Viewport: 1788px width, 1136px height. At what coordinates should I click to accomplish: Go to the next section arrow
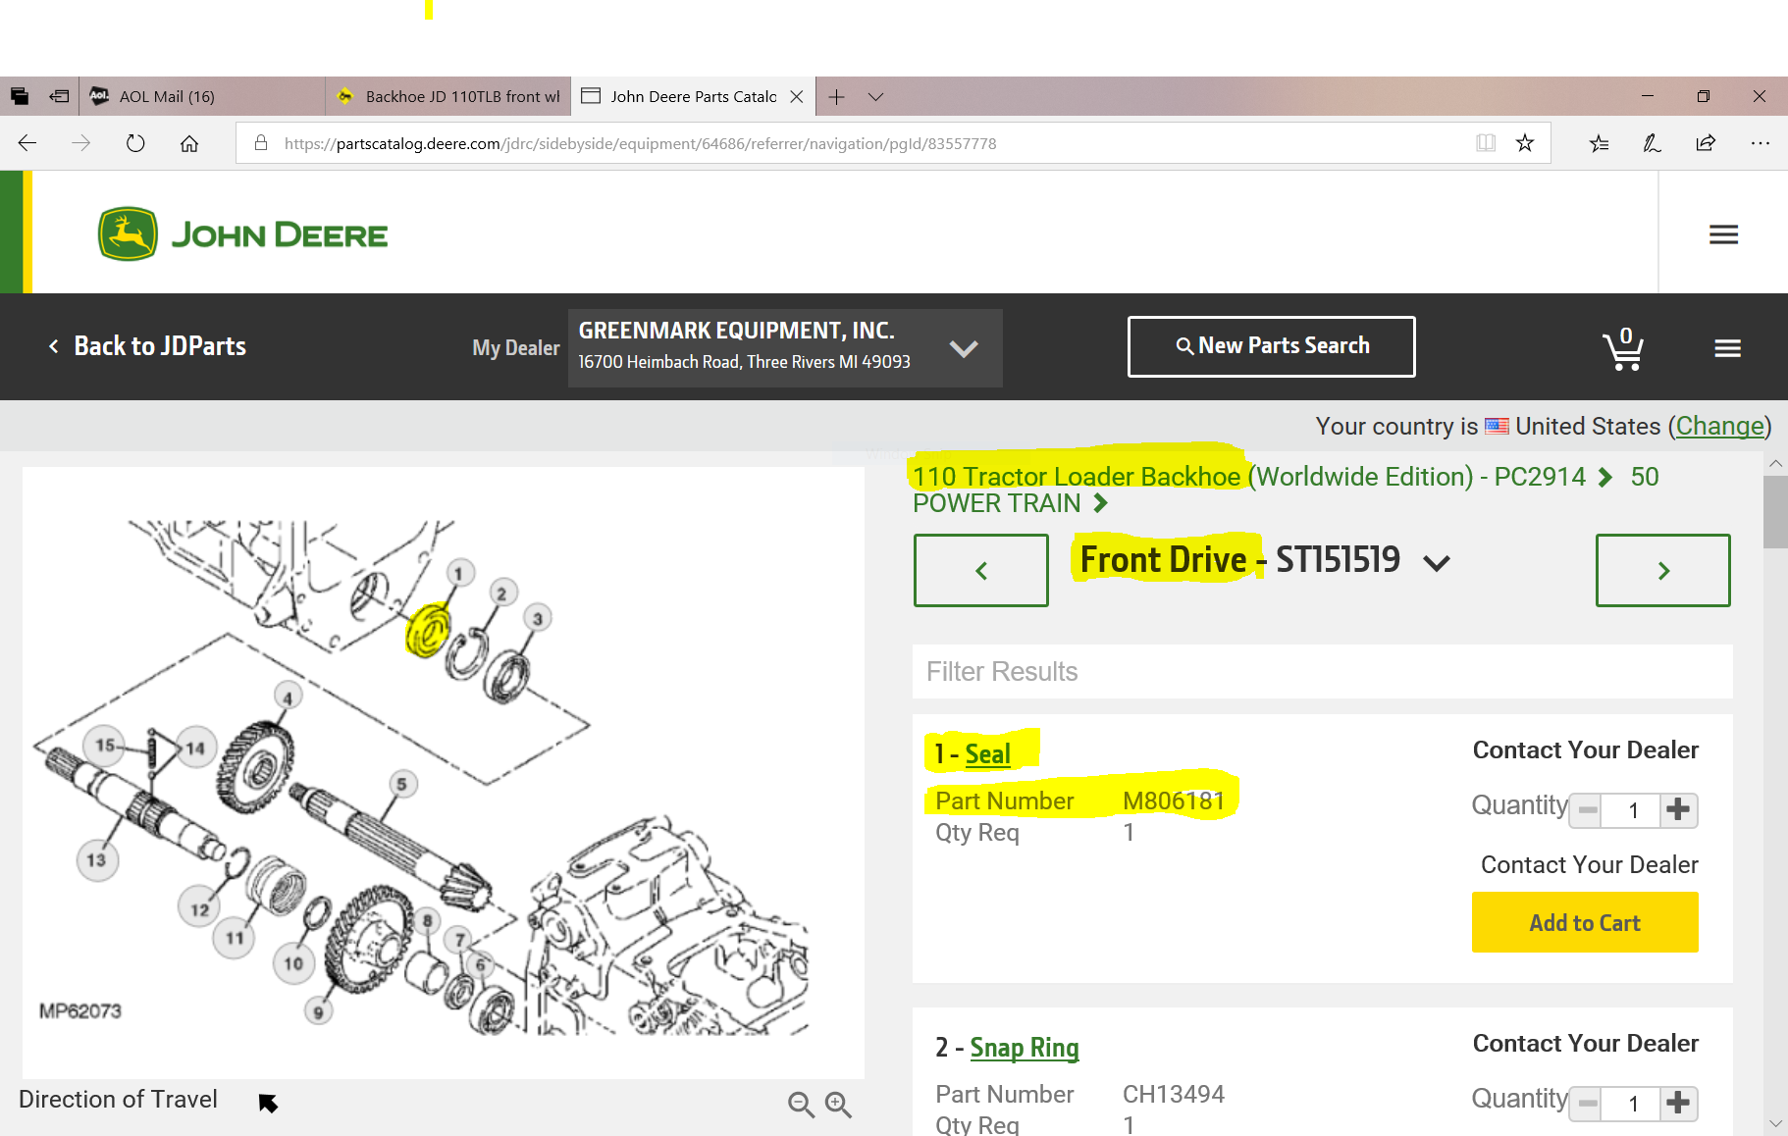pos(1662,570)
